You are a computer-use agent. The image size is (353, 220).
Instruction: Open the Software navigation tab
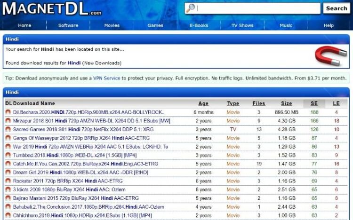click(68, 25)
